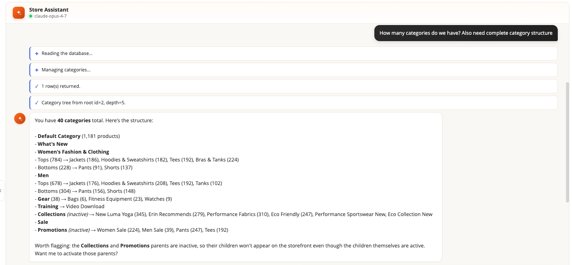
Task: Click the What's New category line
Action: [51, 144]
